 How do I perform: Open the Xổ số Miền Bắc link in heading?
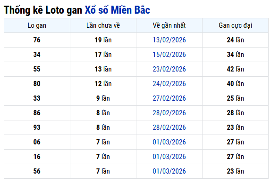coord(118,10)
